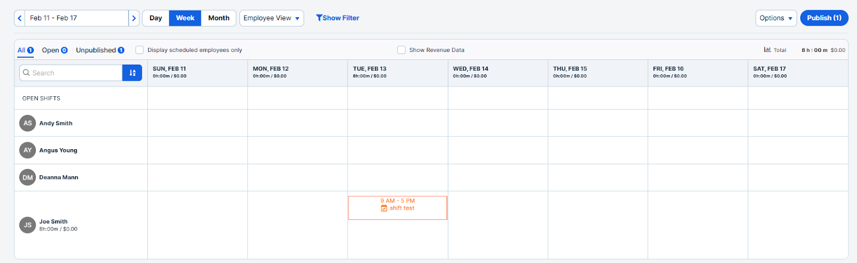Click the WED, FEB 14 column header
Viewport: 857px width, 263px height.
[x=498, y=73]
